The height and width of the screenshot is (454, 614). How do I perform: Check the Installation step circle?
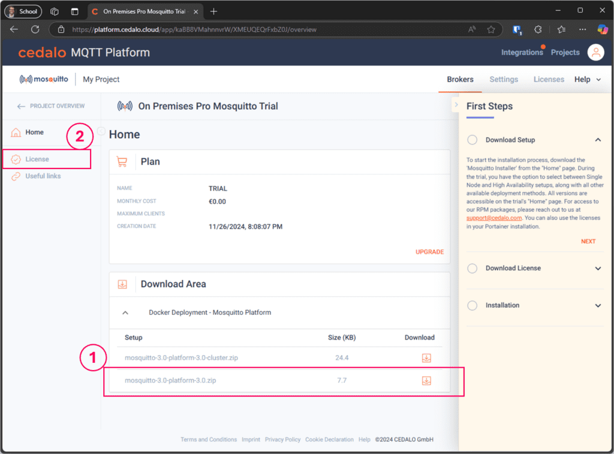click(472, 305)
